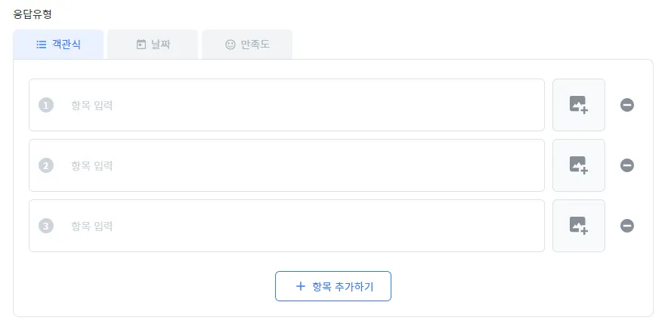Viewport: 668px width, 336px height.
Task: Remove item 1 with minus icon
Action: (627, 105)
